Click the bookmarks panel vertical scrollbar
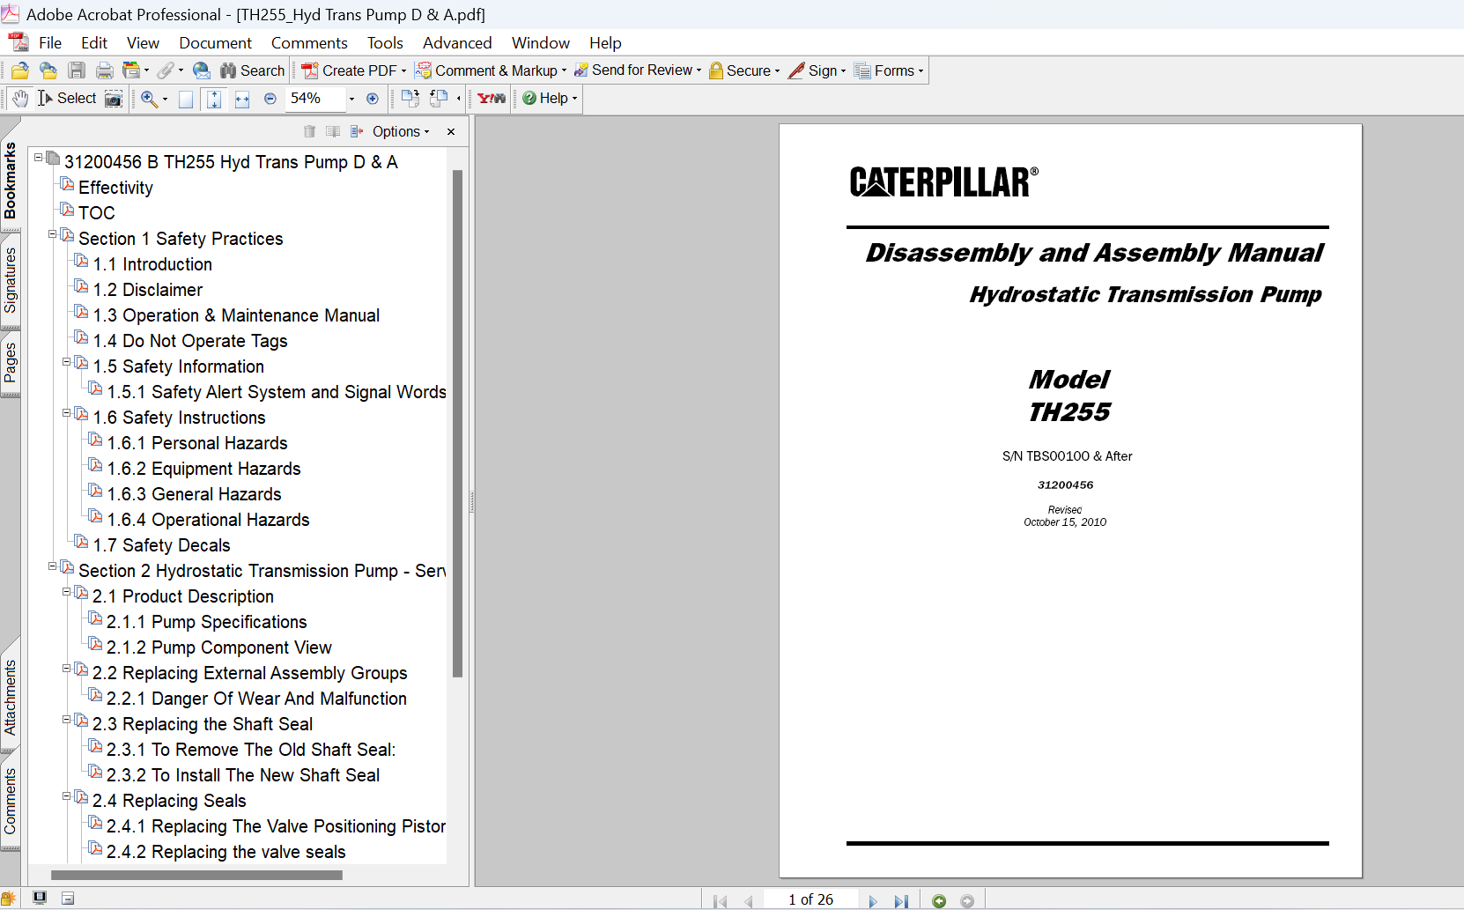Screen dimensions: 1464x910 click(x=457, y=423)
